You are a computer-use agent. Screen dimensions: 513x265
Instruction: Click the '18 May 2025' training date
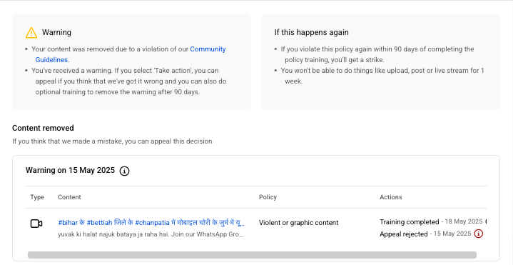point(464,221)
